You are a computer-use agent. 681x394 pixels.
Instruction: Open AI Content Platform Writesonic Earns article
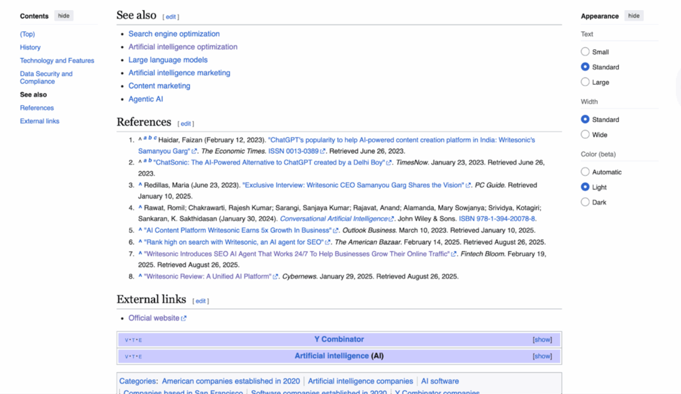click(241, 230)
